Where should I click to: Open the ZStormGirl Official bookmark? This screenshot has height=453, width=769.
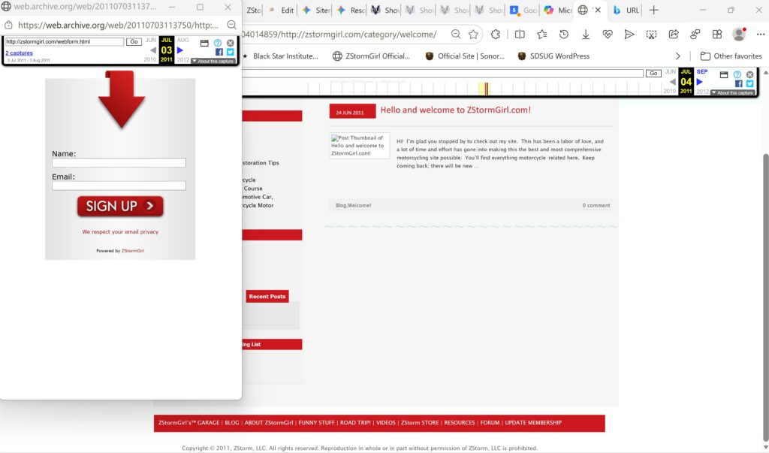371,56
